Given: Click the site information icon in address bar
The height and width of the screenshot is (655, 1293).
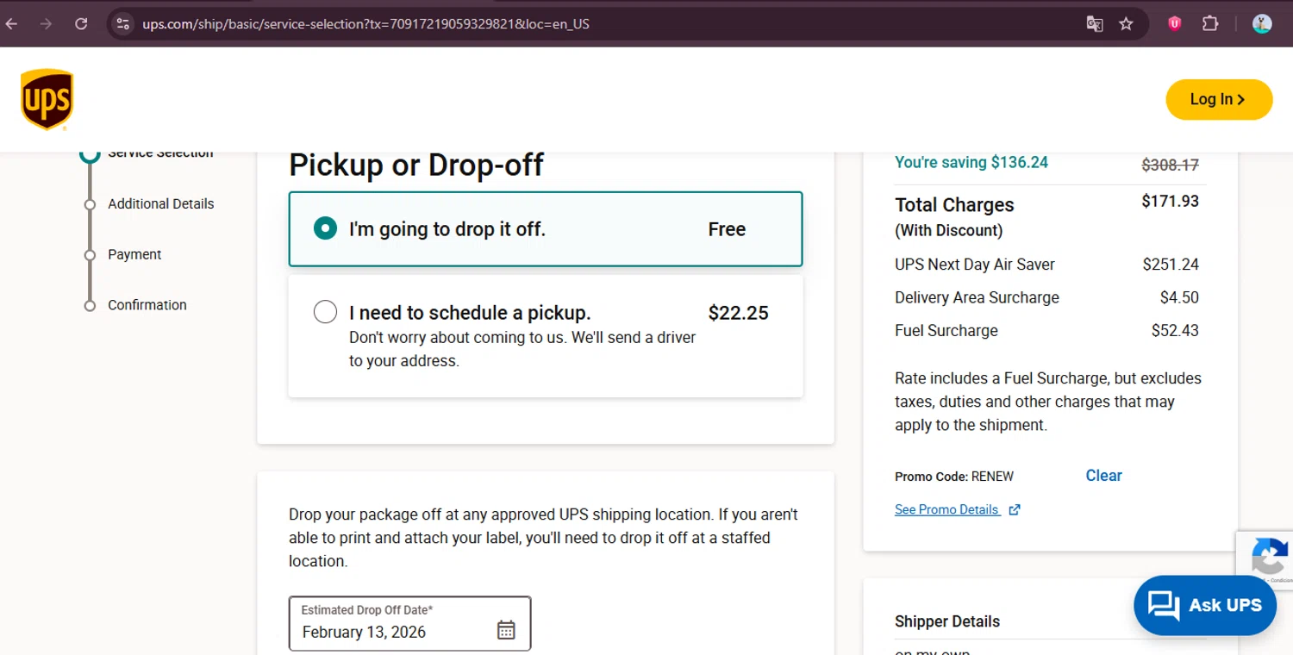Looking at the screenshot, I should pyautogui.click(x=122, y=24).
